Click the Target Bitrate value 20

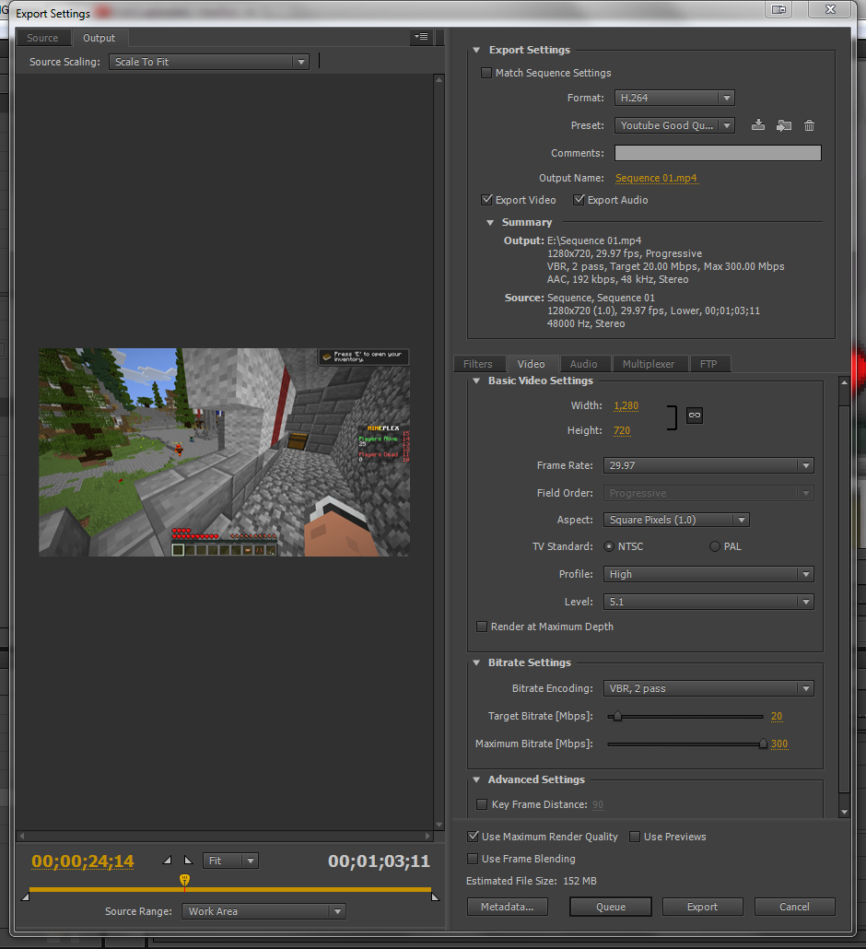[777, 716]
